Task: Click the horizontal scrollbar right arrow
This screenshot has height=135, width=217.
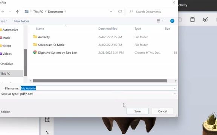Action: pos(176,81)
